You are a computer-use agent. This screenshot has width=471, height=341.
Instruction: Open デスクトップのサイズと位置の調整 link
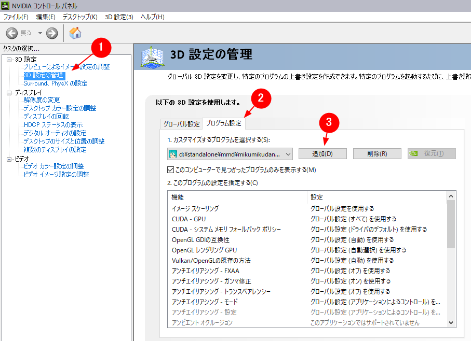(64, 141)
